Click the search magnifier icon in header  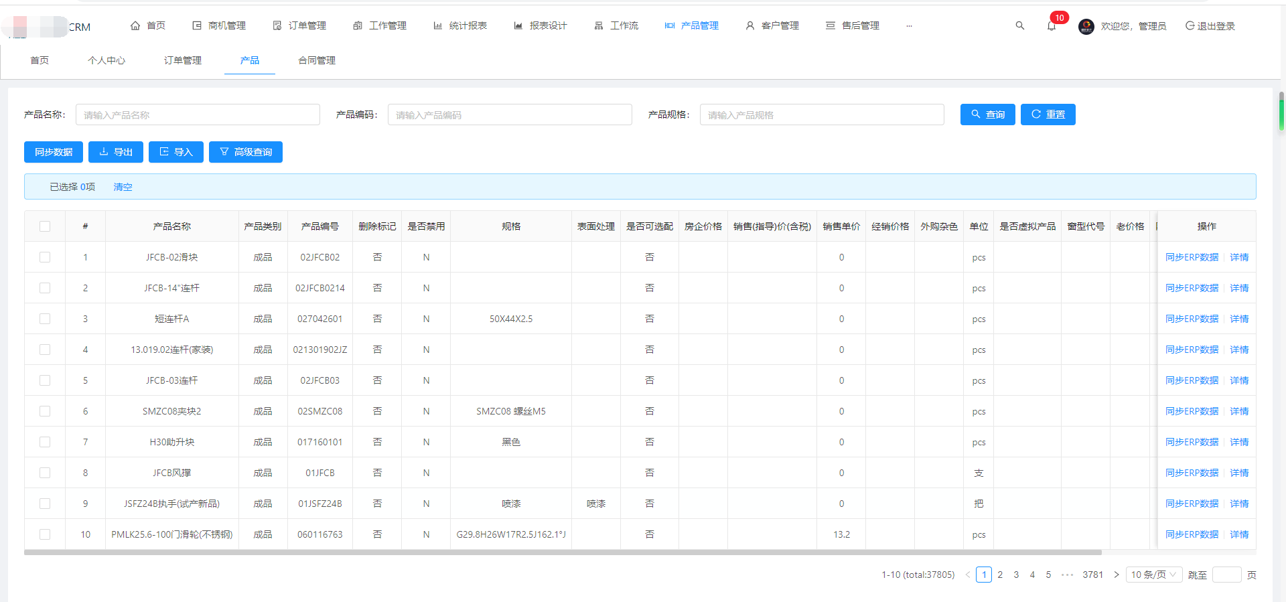click(1019, 25)
